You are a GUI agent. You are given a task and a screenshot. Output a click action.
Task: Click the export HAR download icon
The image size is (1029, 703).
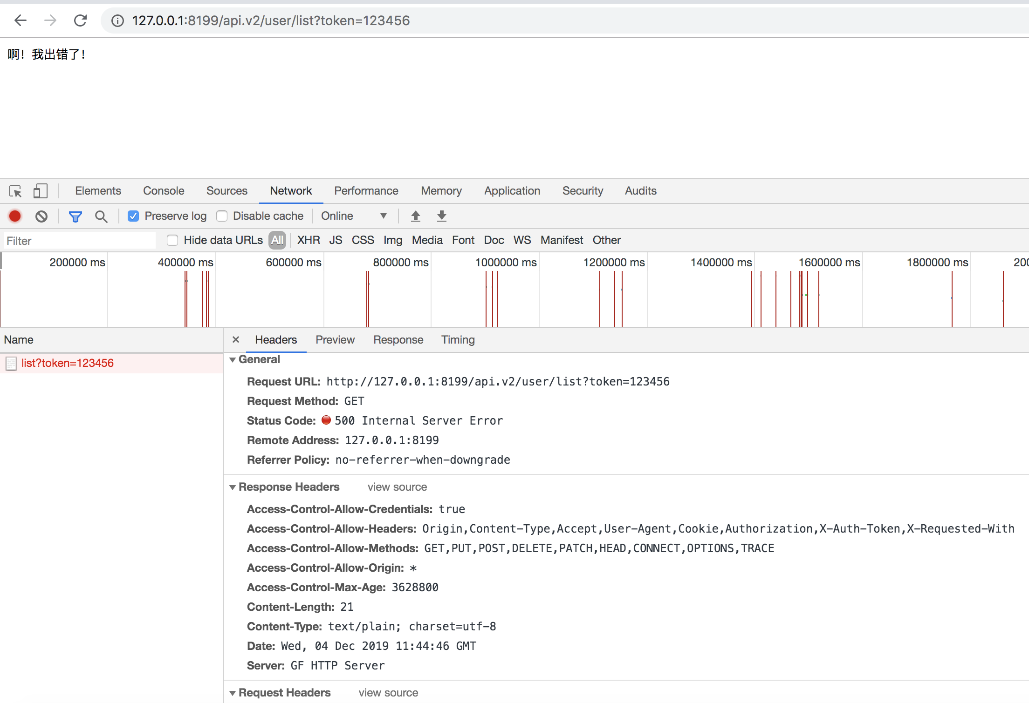click(x=441, y=216)
